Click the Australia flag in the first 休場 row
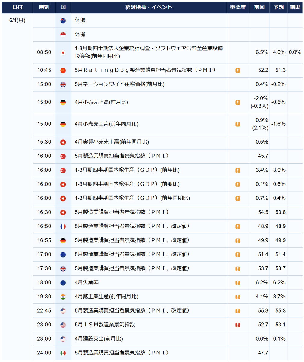Image resolution: width=304 pixels, height=362 pixels. pyautogui.click(x=63, y=21)
